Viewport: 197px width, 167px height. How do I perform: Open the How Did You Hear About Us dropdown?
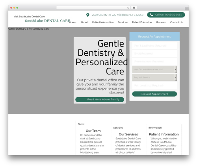click(x=154, y=69)
